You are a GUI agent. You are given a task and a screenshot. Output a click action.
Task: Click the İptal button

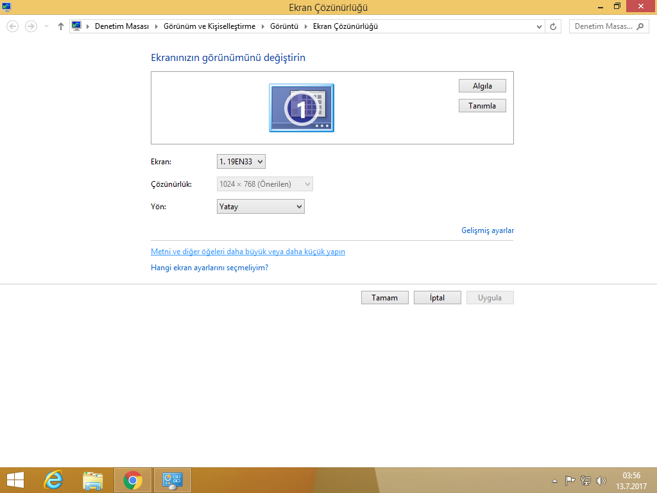pyautogui.click(x=438, y=298)
